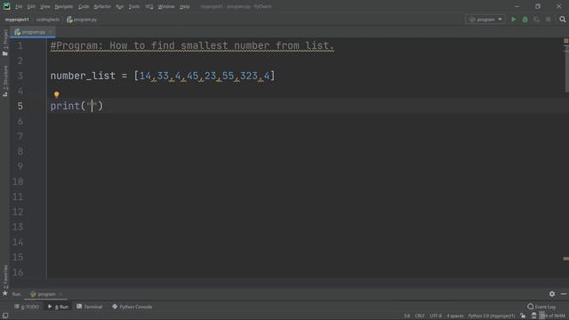Change file encoding UTF-8 in status bar
Viewport: 569px width, 320px height.
click(x=436, y=316)
